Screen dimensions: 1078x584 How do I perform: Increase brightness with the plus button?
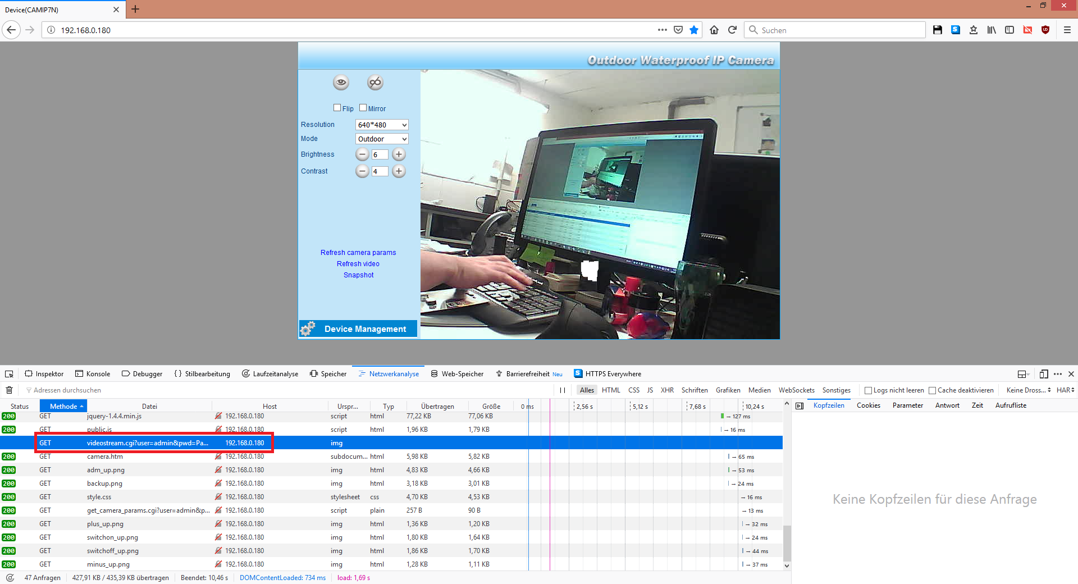(x=399, y=154)
